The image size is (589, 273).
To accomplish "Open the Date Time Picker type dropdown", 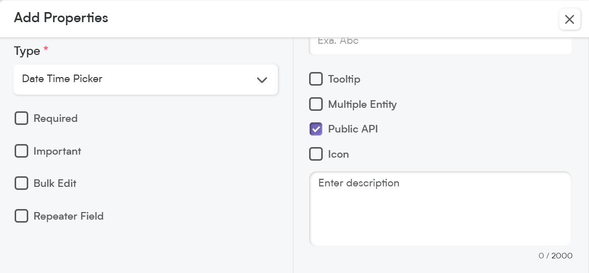I will 146,79.
